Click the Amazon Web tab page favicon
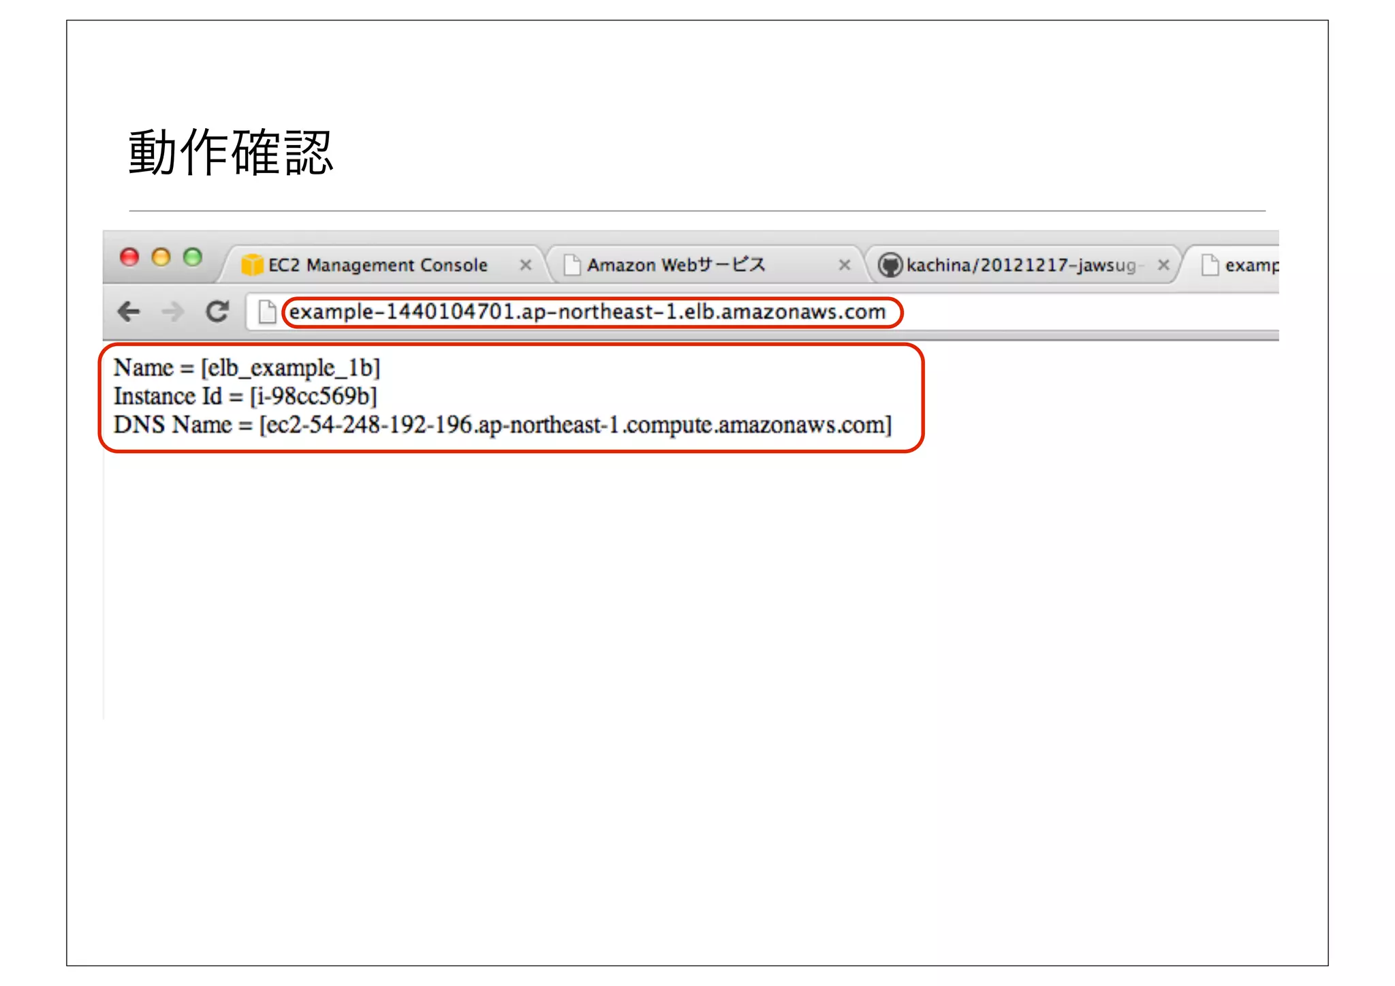 coord(572,264)
